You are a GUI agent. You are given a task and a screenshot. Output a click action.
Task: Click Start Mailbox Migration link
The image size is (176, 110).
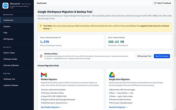coord(51,107)
